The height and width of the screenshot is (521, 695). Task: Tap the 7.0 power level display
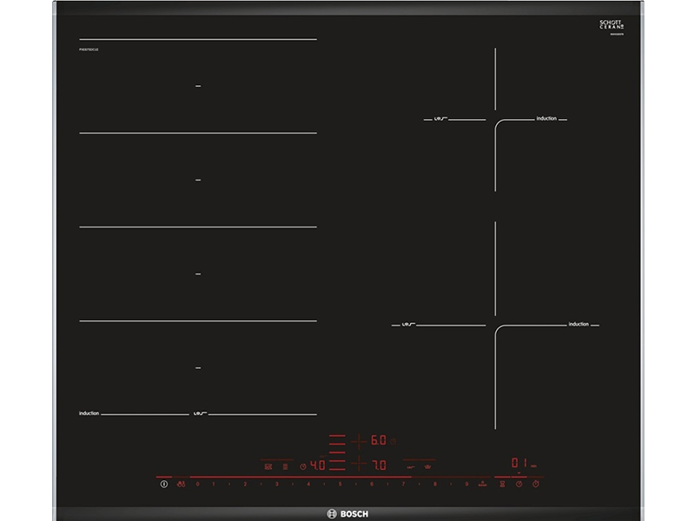[x=379, y=465]
